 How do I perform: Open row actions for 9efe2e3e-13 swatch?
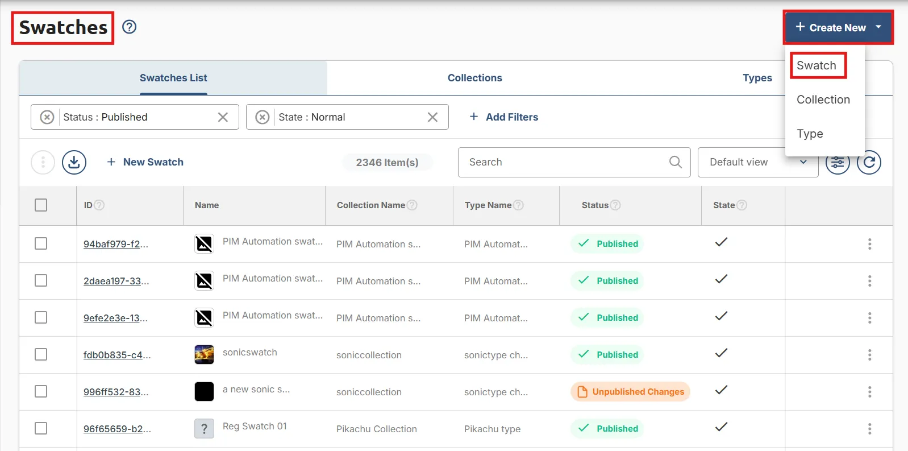pyautogui.click(x=869, y=318)
